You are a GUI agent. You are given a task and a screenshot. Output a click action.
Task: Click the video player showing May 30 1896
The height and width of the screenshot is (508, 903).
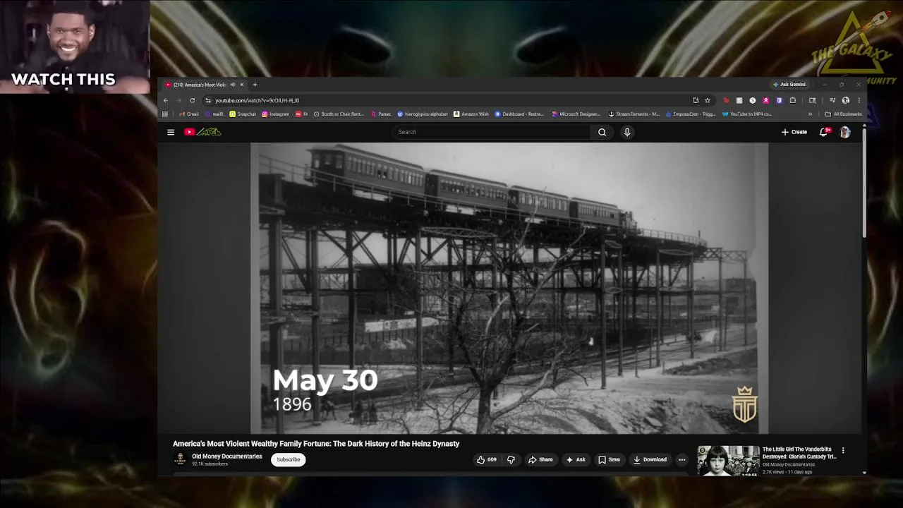pyautogui.click(x=509, y=288)
